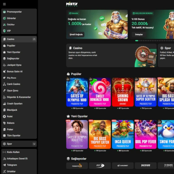Viewport: 174px width, 174px height.
Task: Click the Blackjack card icon
Action: [x=4, y=110]
